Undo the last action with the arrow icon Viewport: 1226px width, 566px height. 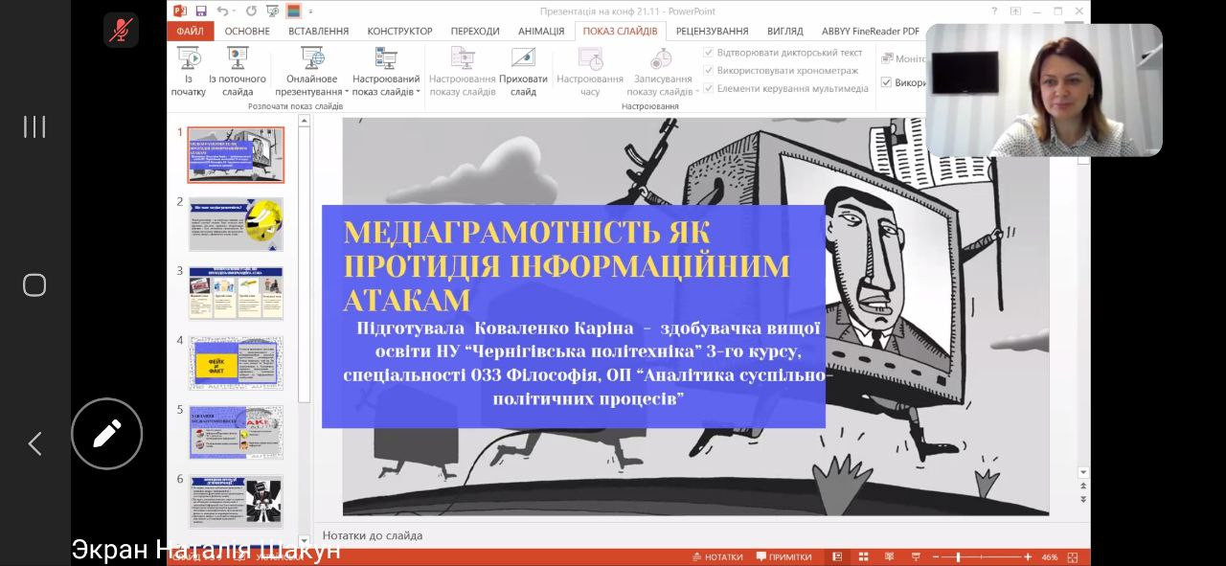coord(222,11)
